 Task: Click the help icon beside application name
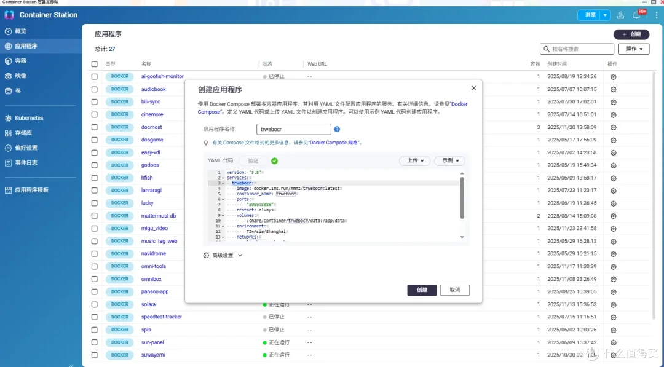[x=337, y=129]
